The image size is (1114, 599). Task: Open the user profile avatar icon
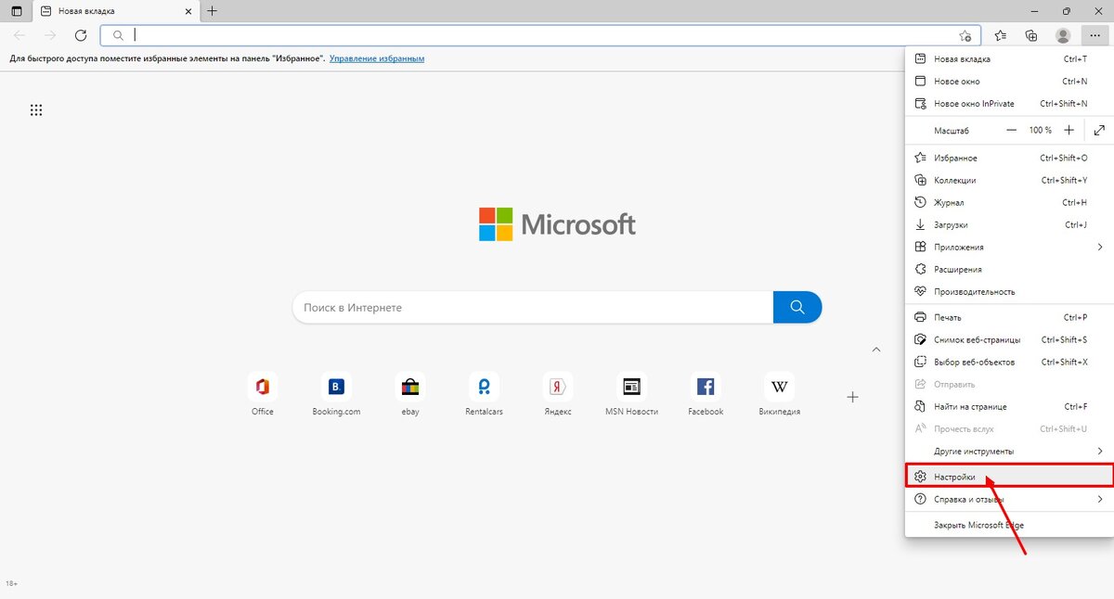(x=1063, y=35)
